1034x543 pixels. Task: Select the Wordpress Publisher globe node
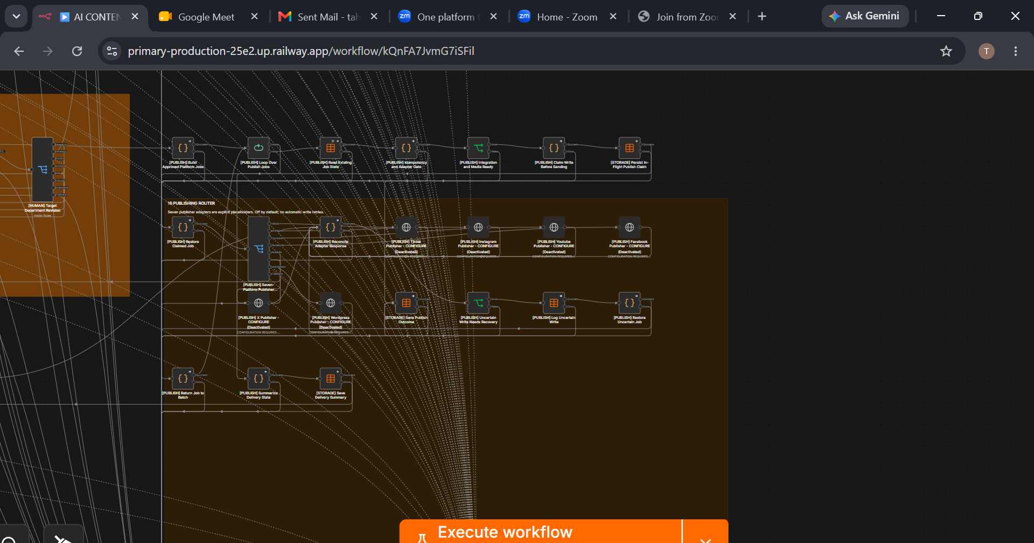tap(331, 303)
